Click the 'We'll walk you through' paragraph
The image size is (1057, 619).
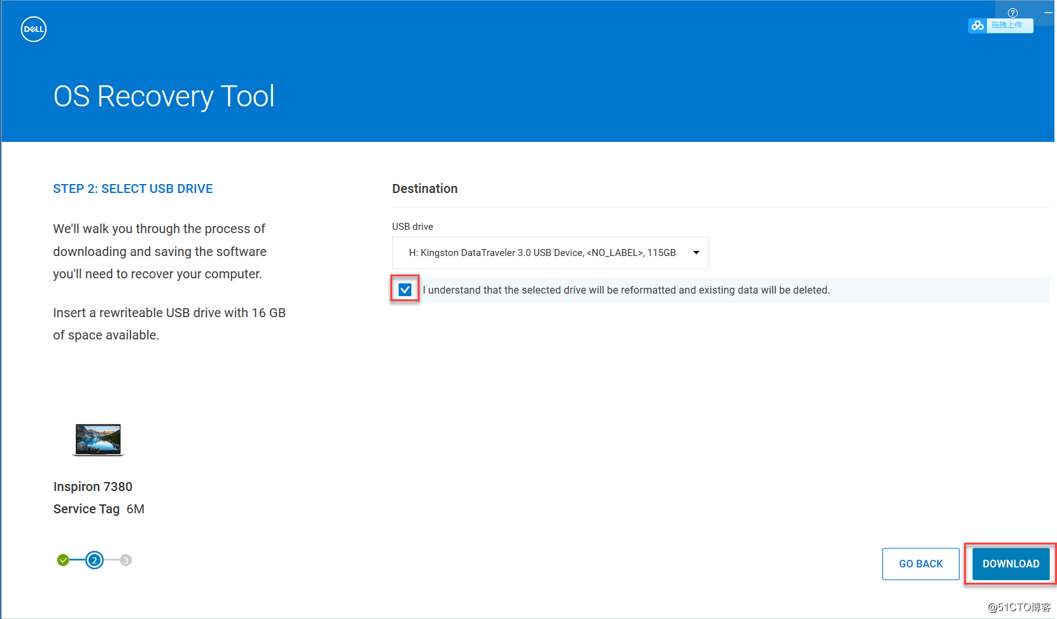160,252
